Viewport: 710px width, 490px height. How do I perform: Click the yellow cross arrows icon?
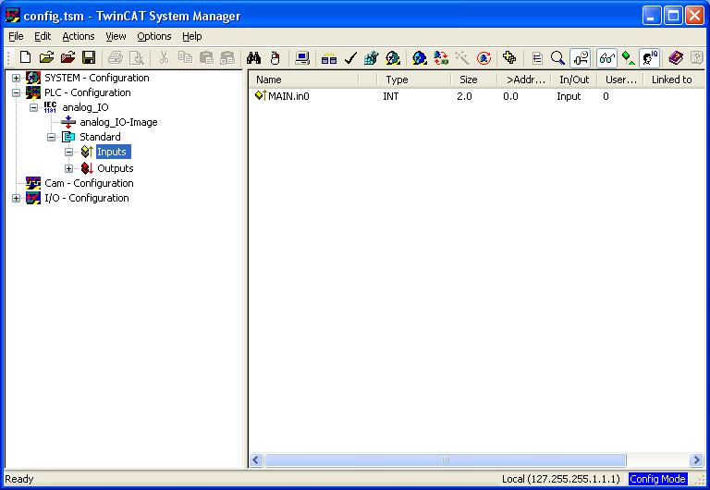point(509,57)
